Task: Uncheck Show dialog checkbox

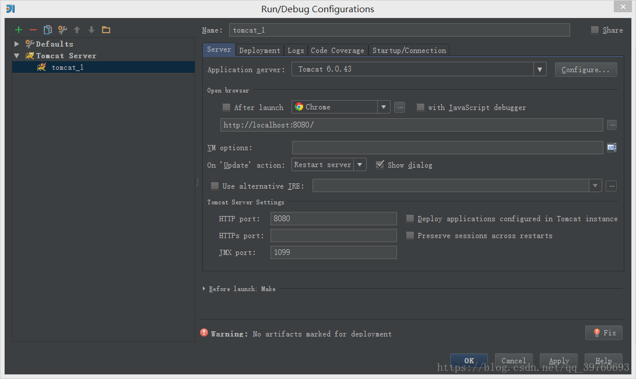Action: 380,165
